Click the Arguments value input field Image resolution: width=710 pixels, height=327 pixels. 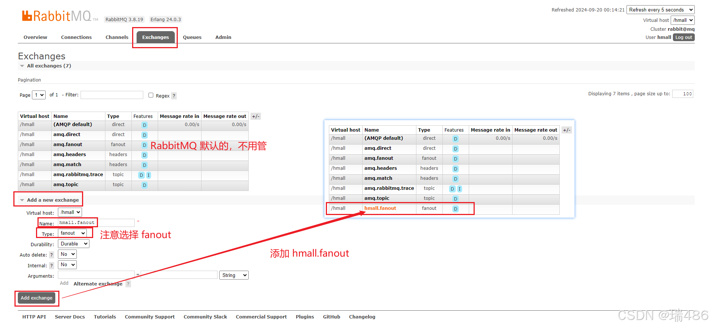179,275
